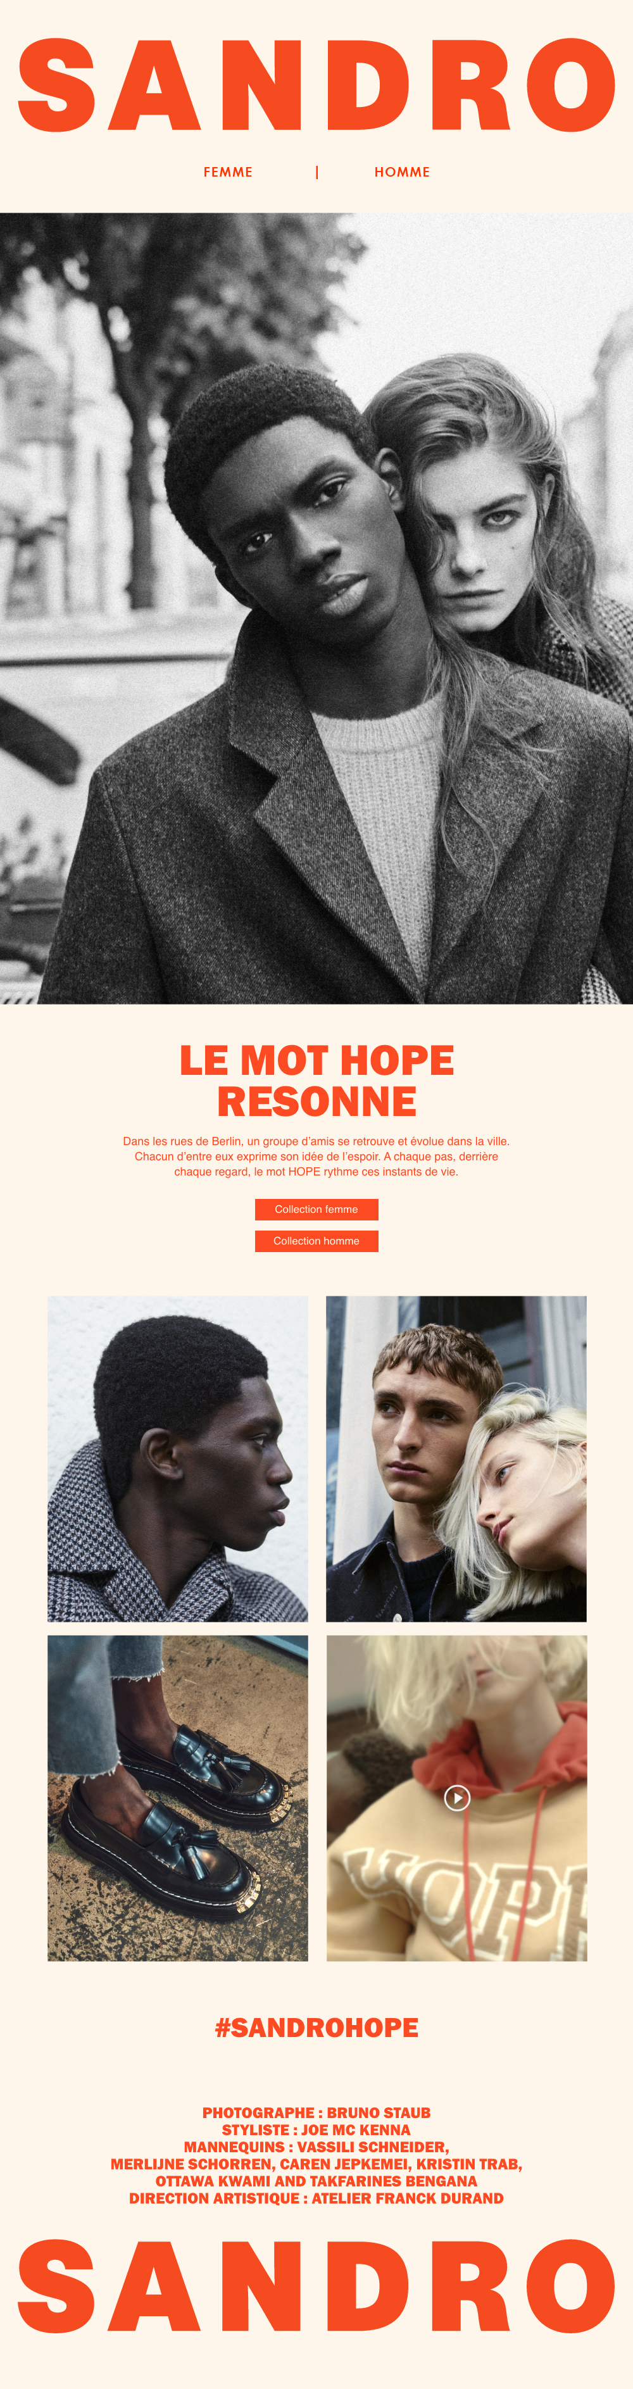Click the STYLISTE : JOE MC KENNA credit

tap(316, 2129)
